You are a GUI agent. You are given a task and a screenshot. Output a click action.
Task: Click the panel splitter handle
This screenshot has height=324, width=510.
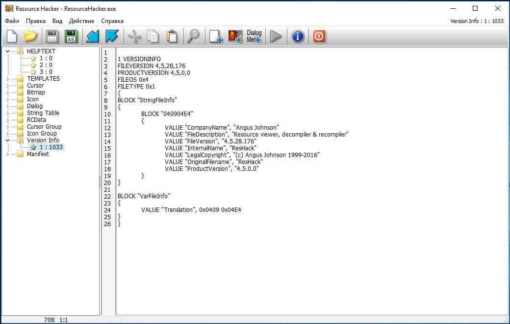point(100,182)
